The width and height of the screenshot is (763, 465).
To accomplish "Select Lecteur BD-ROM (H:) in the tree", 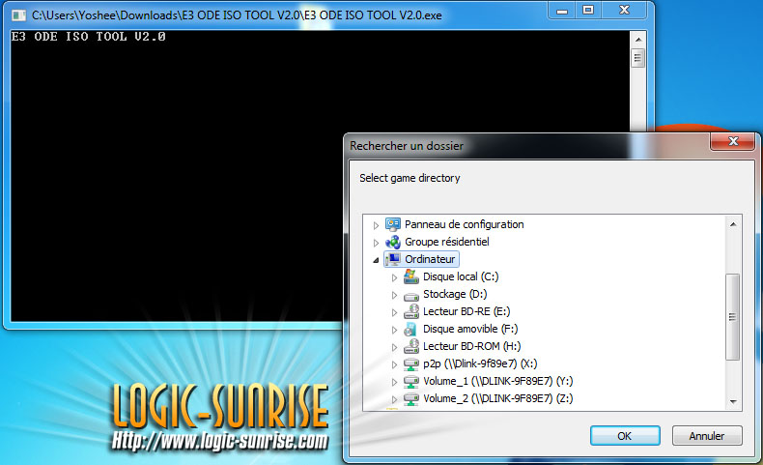I will pos(471,347).
